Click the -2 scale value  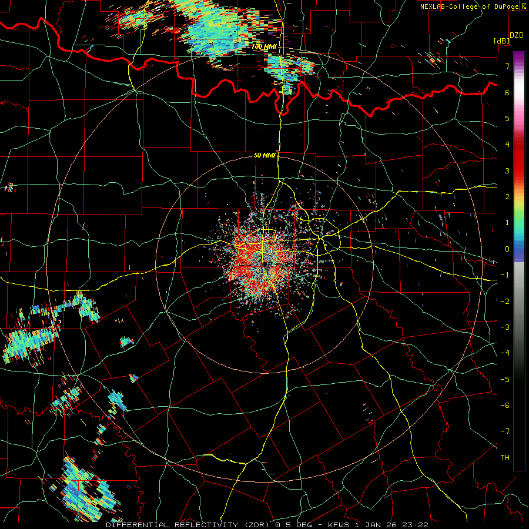[x=505, y=302]
